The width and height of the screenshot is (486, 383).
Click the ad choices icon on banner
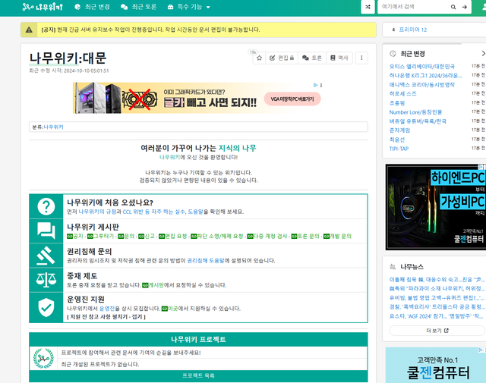coord(315,85)
